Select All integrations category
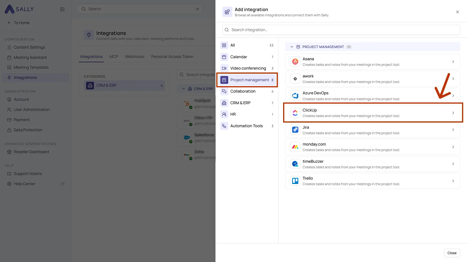This screenshot has height=262, width=467. tap(247, 45)
